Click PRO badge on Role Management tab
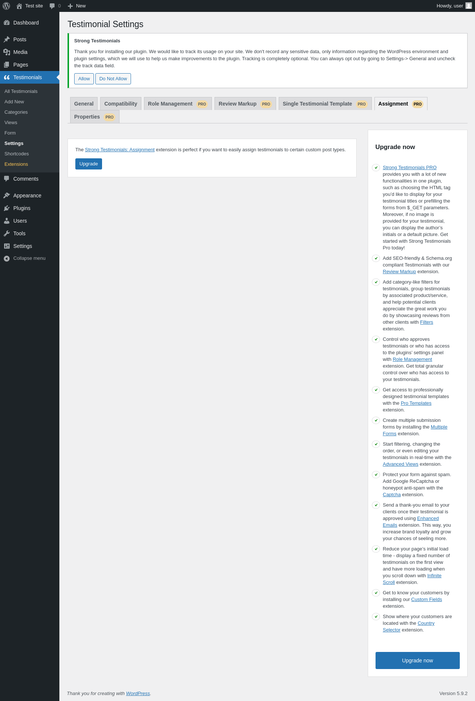This screenshot has width=475, height=701. pyautogui.click(x=202, y=104)
